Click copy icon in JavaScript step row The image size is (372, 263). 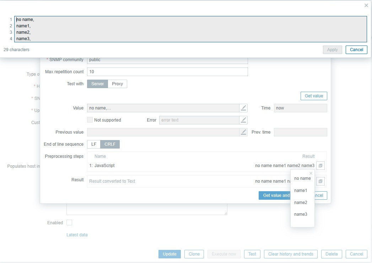click(x=320, y=166)
